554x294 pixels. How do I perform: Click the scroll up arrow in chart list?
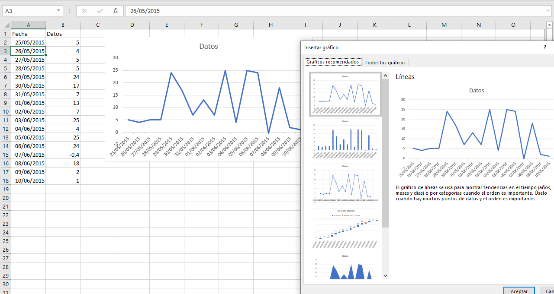click(385, 76)
